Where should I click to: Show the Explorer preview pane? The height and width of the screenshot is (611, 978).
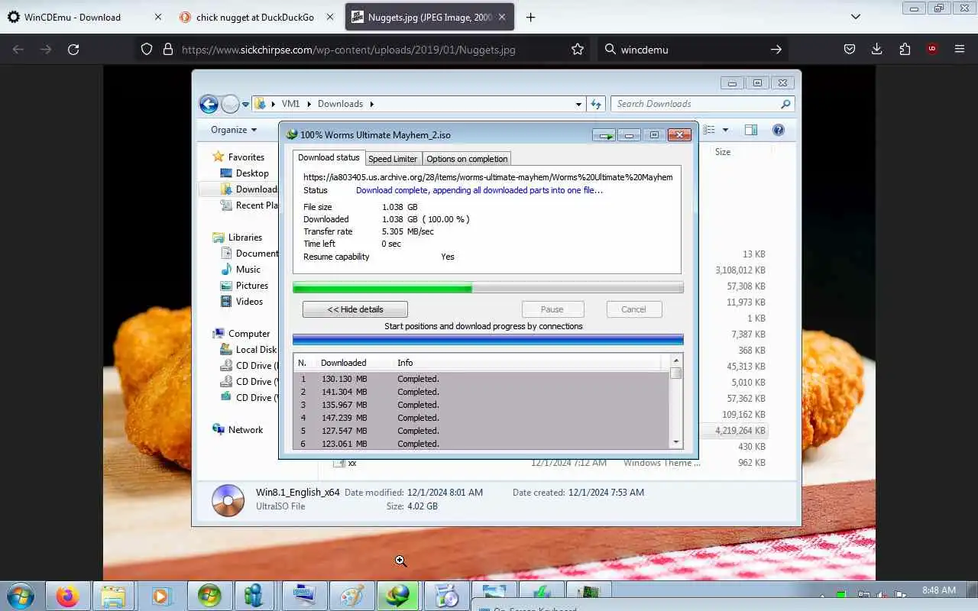(x=751, y=130)
